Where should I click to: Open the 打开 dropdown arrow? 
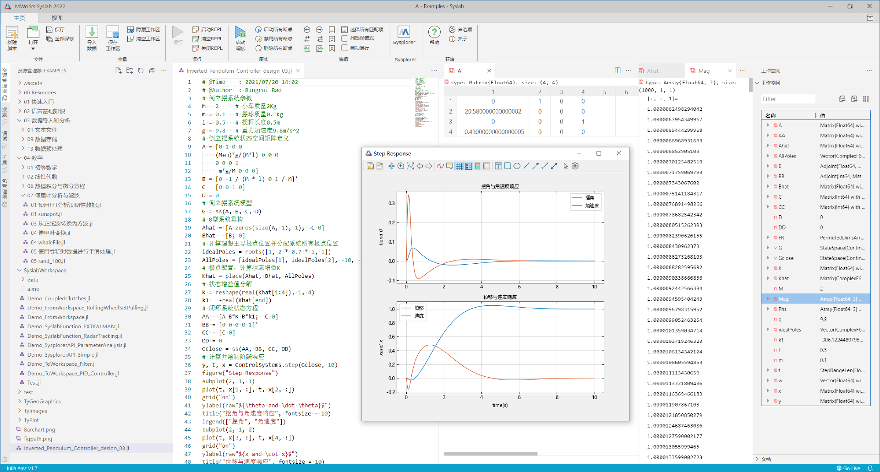click(x=33, y=49)
